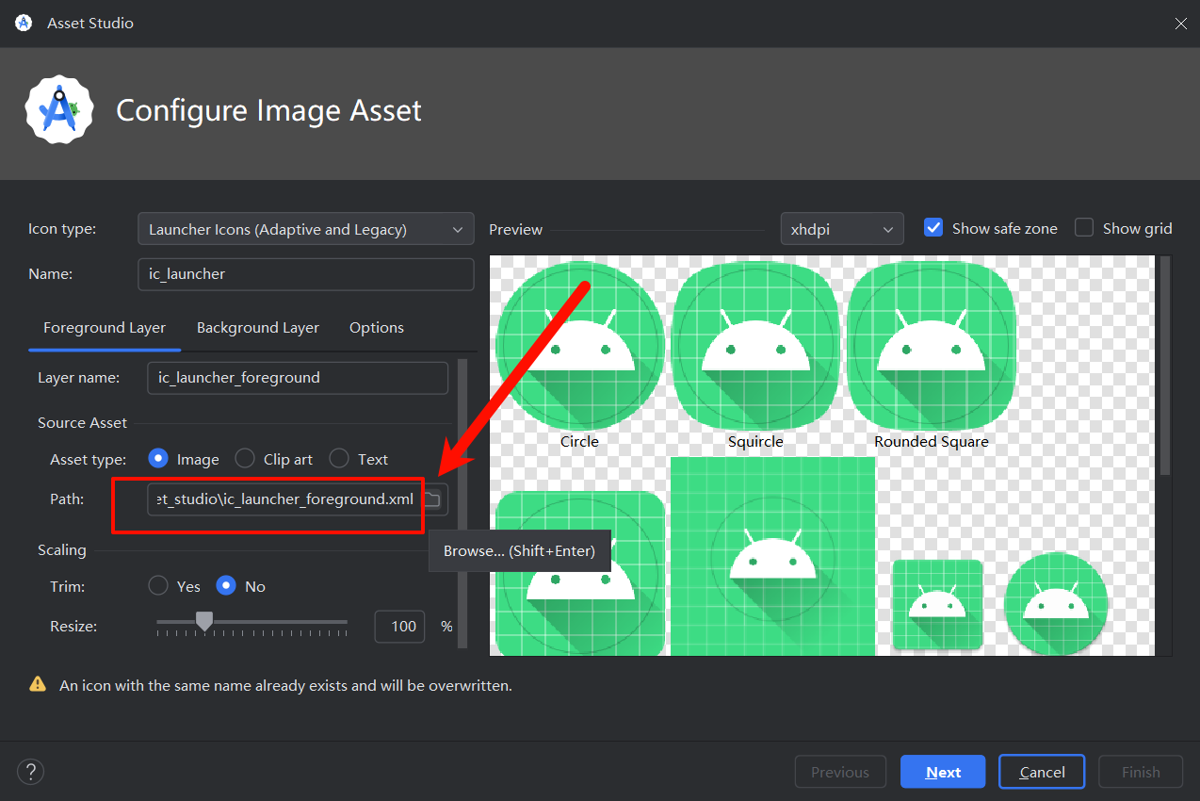Click the Android Studio title bar icon
Image resolution: width=1200 pixels, height=801 pixels.
pos(24,23)
